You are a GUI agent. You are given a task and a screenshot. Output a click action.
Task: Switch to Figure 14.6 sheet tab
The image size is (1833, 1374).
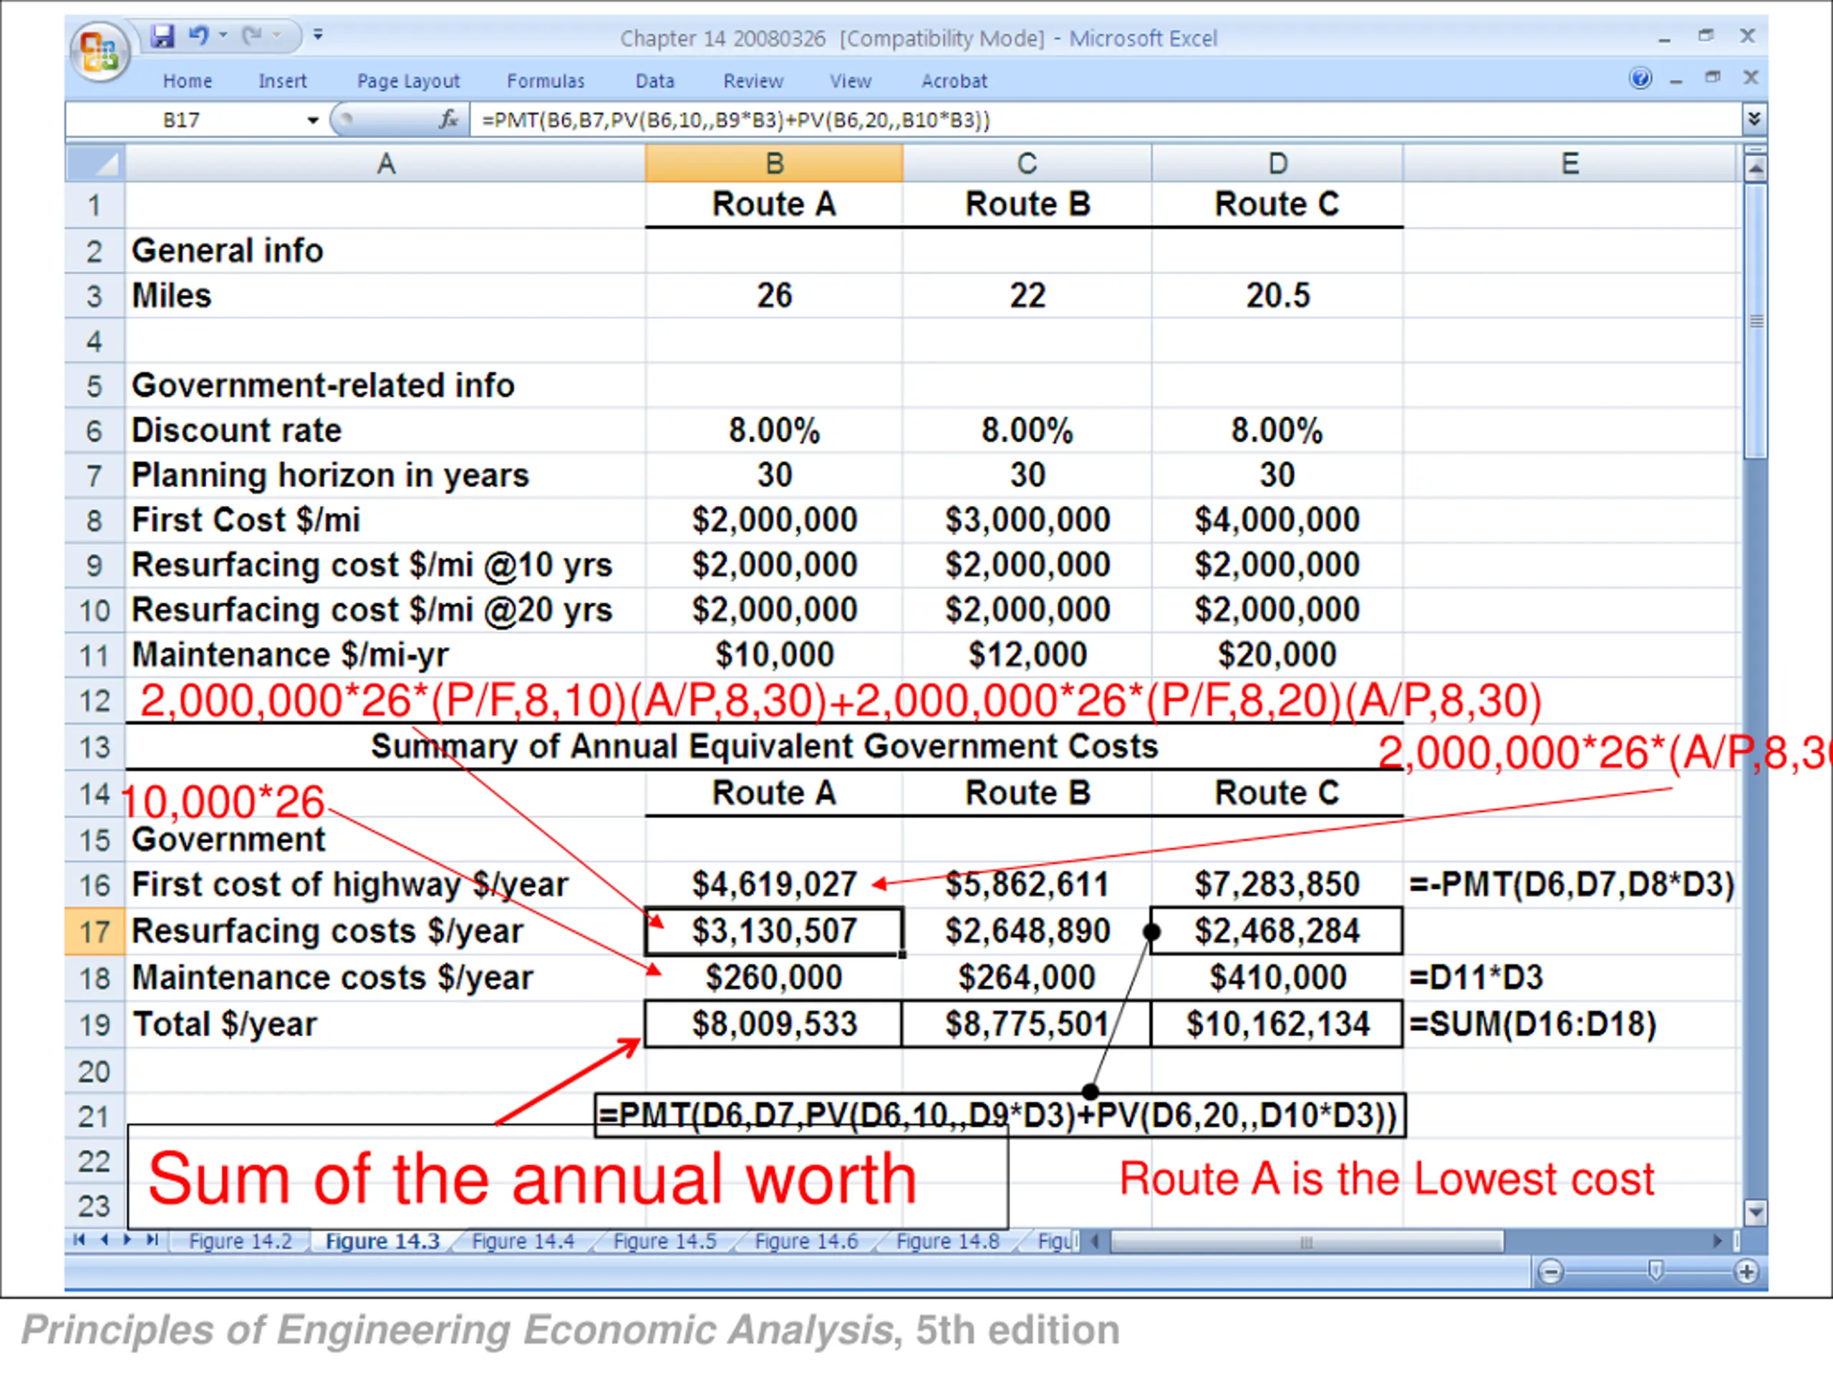[x=806, y=1242]
